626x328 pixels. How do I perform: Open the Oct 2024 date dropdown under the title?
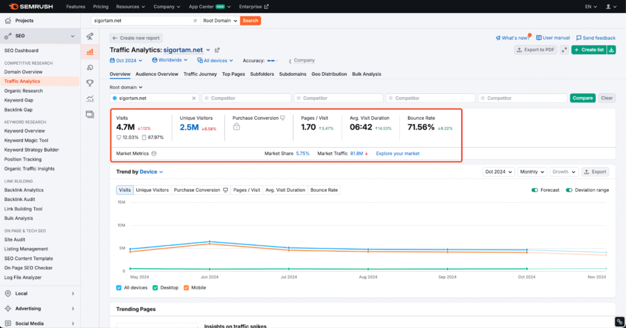[x=127, y=60]
